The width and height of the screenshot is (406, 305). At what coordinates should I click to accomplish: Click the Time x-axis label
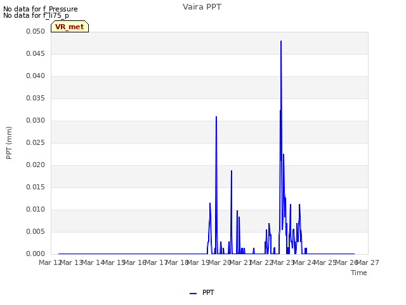tap(359, 273)
